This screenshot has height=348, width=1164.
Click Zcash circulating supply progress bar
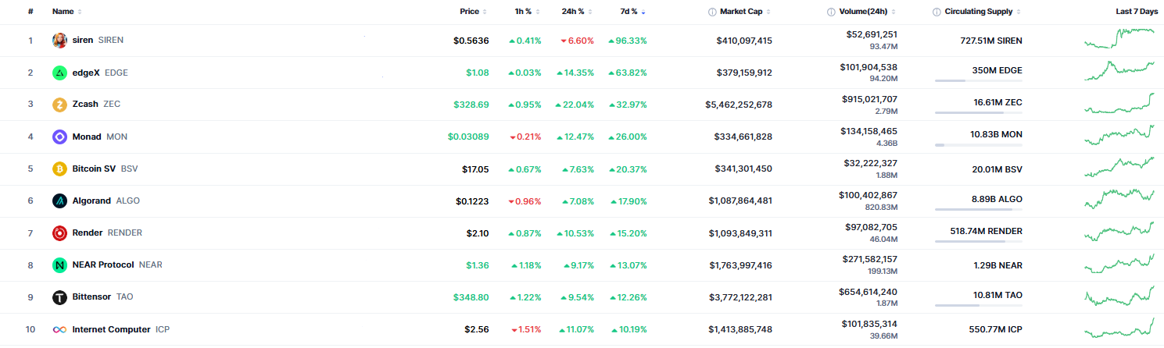point(978,113)
